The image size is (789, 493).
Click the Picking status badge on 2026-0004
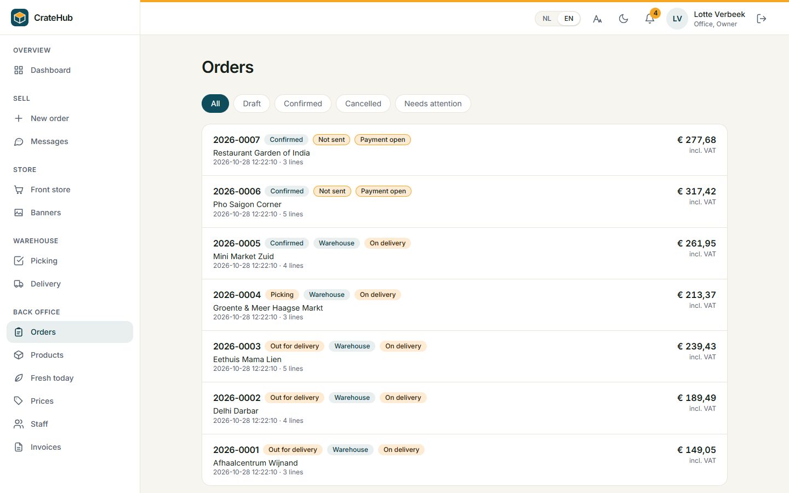point(282,295)
